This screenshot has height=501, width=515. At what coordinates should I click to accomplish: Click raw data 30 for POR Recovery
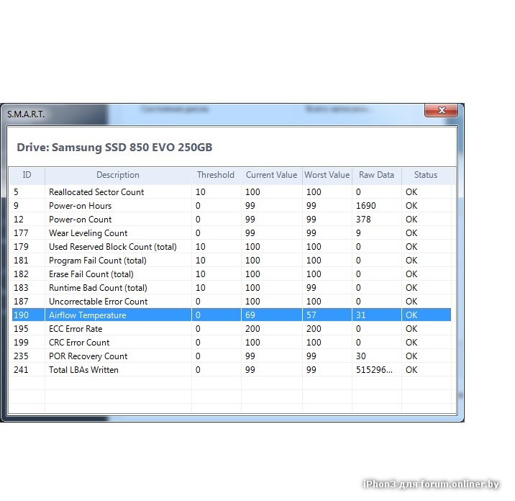(361, 356)
